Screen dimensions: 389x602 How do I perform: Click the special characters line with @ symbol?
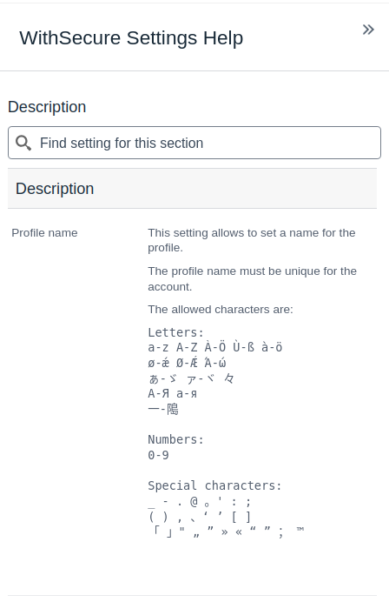tap(200, 502)
